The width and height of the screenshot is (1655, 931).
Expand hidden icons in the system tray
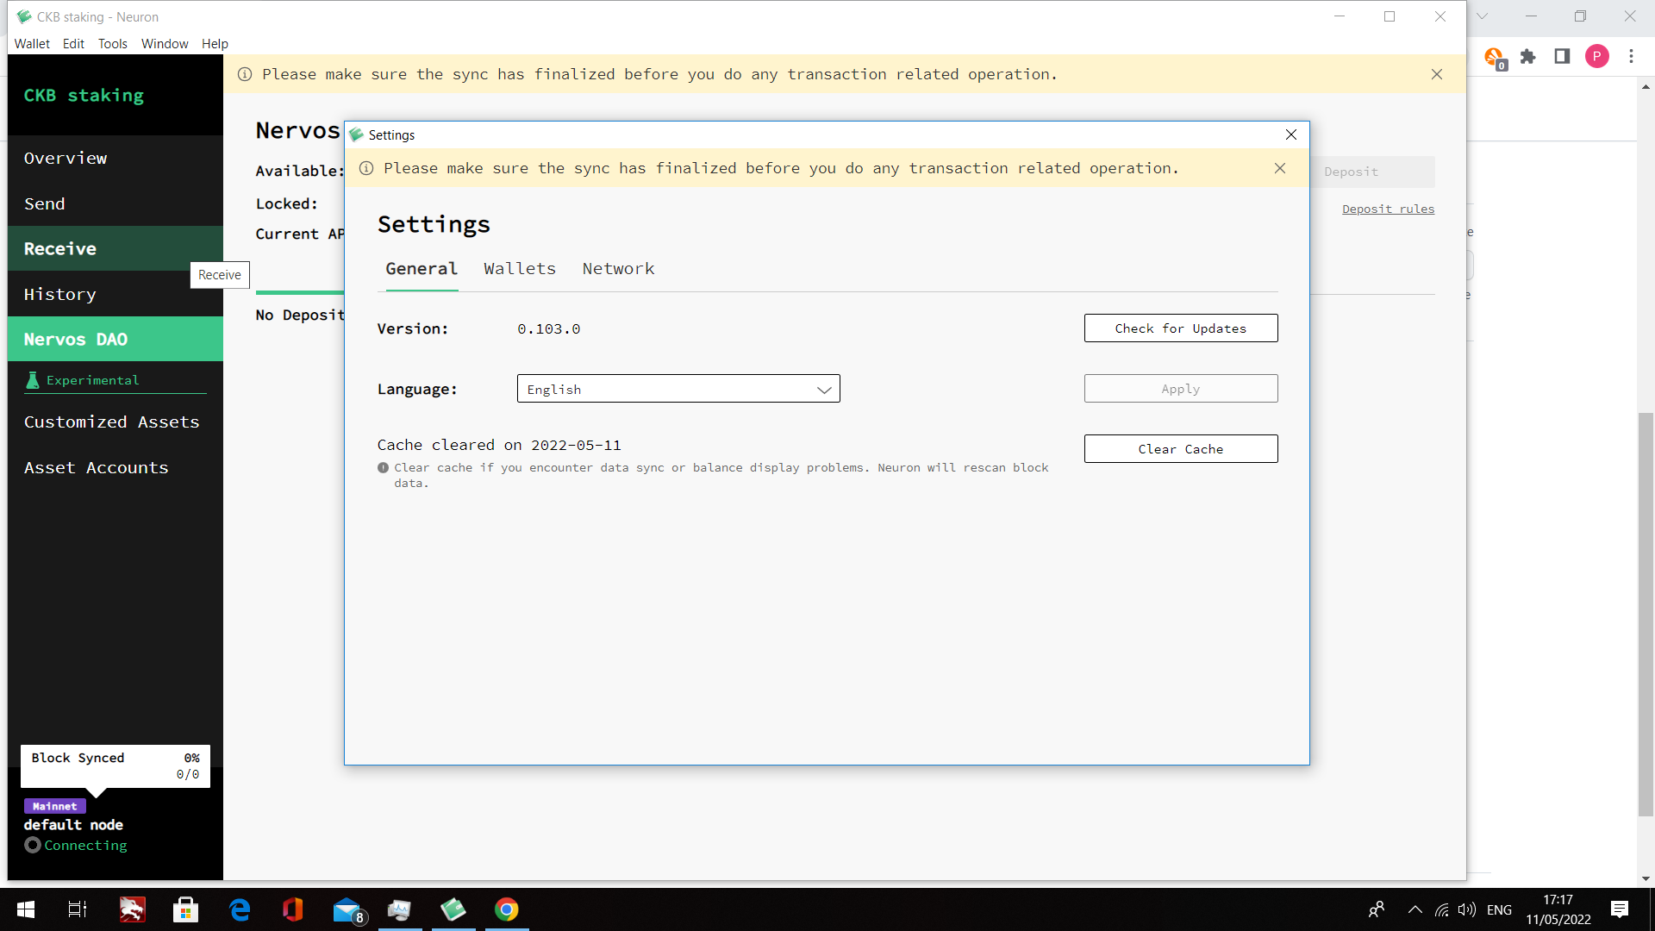coord(1414,909)
